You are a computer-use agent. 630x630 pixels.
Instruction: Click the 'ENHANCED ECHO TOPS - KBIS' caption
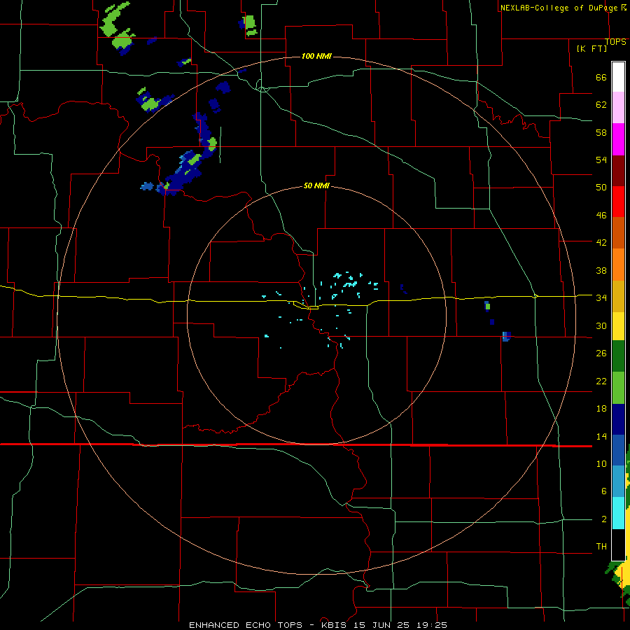pos(268,625)
